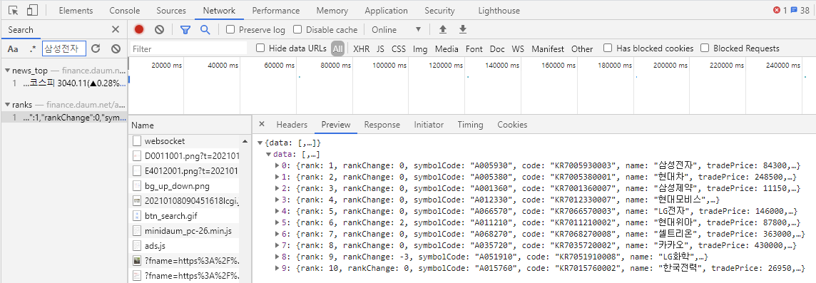Toggle regular expression search option
The width and height of the screenshot is (816, 283).
[33, 49]
